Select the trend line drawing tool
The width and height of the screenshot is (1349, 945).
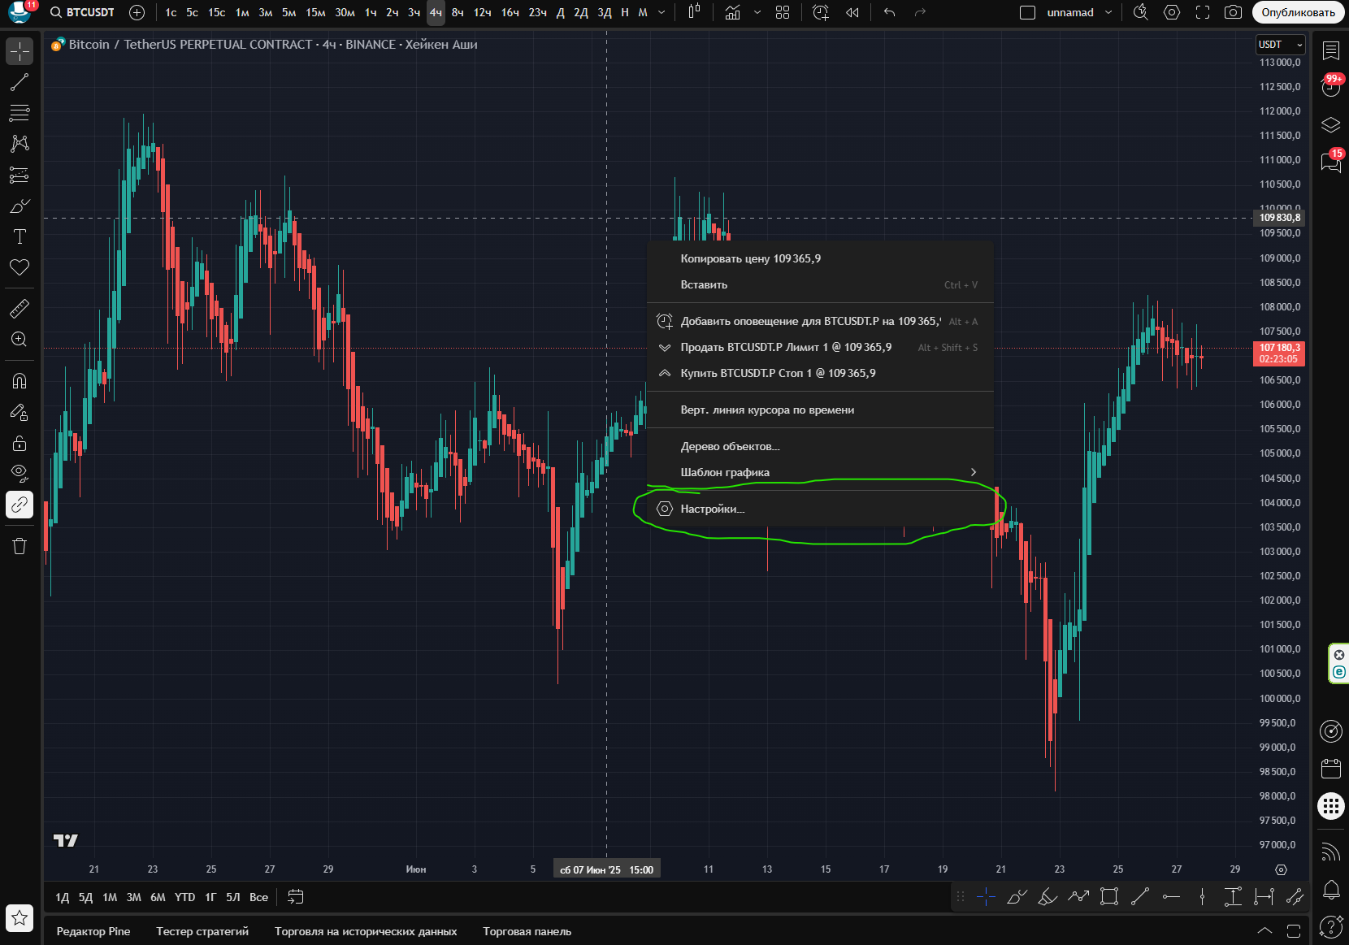click(x=20, y=82)
